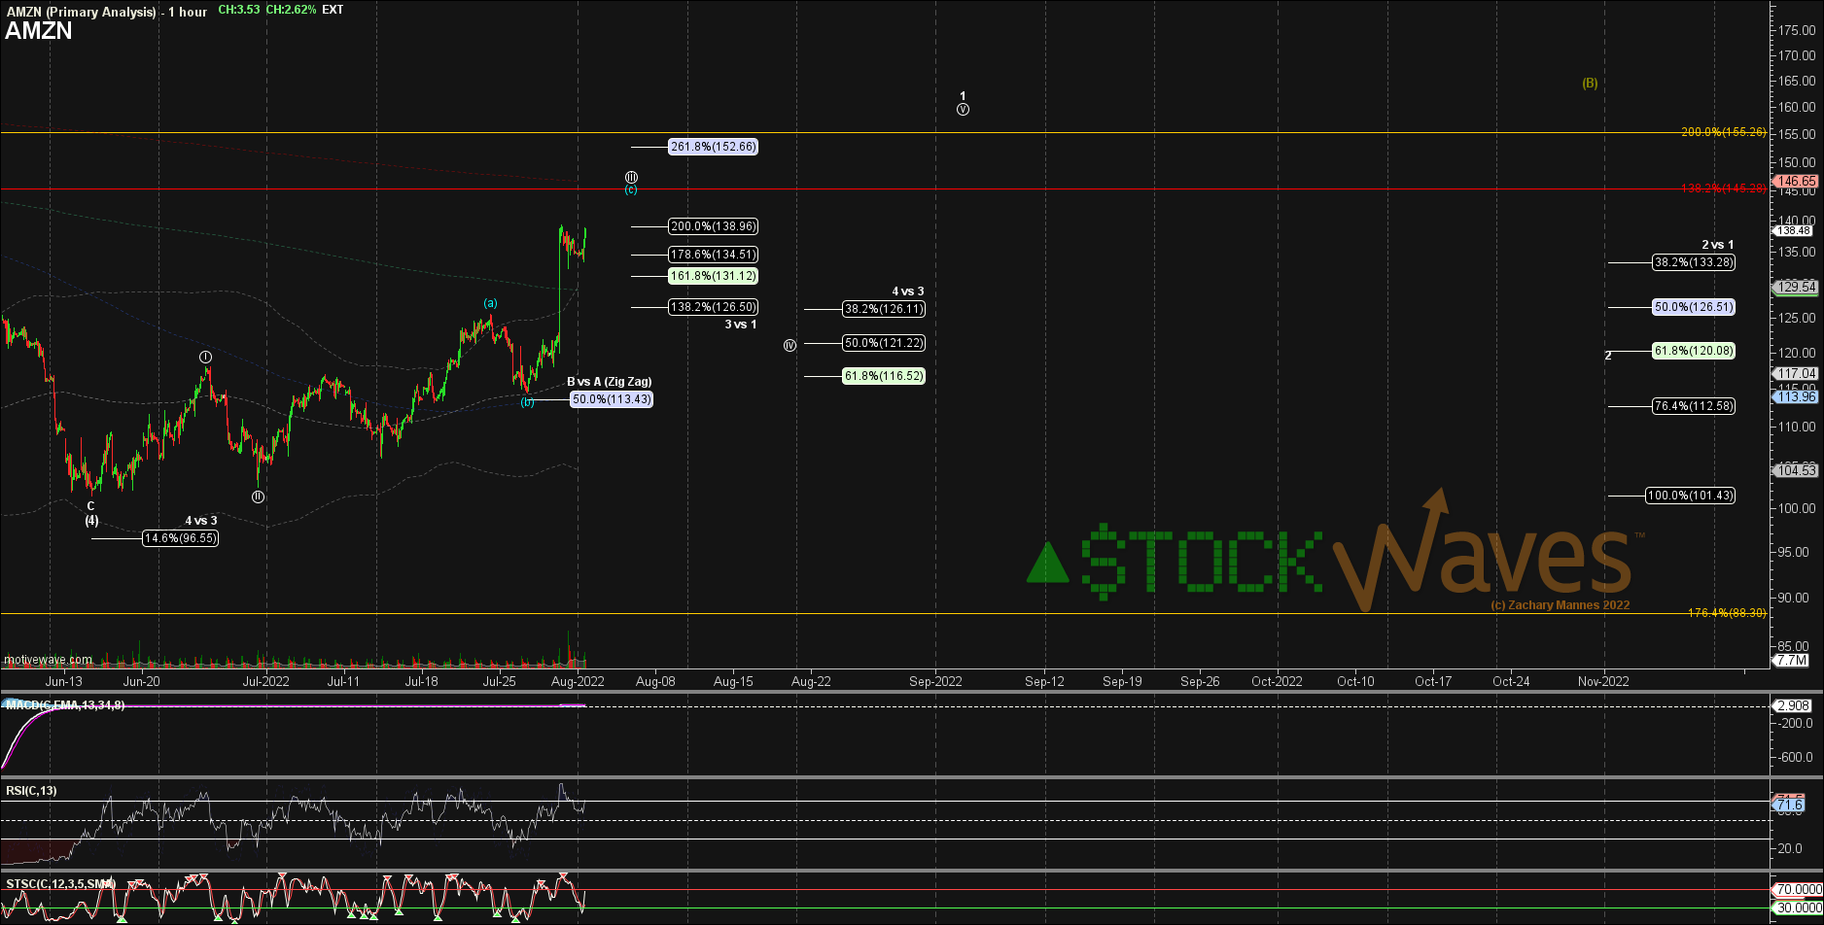Click the 61.8%(116.52) retracement label
The height and width of the screenshot is (925, 1824).
883,376
